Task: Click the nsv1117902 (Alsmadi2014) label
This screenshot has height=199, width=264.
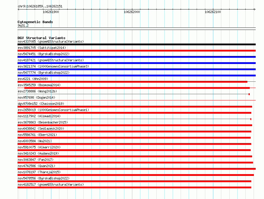Action: (x=39, y=116)
